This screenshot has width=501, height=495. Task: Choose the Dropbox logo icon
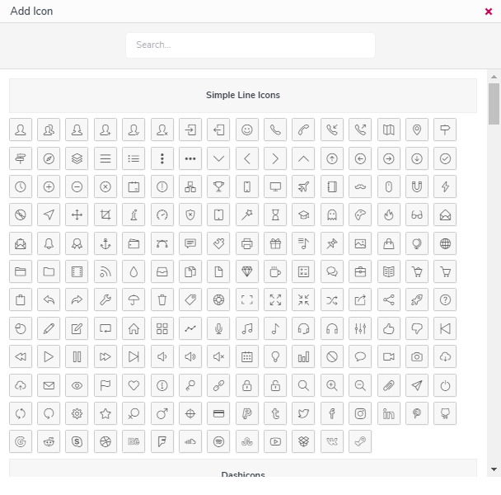point(303,442)
